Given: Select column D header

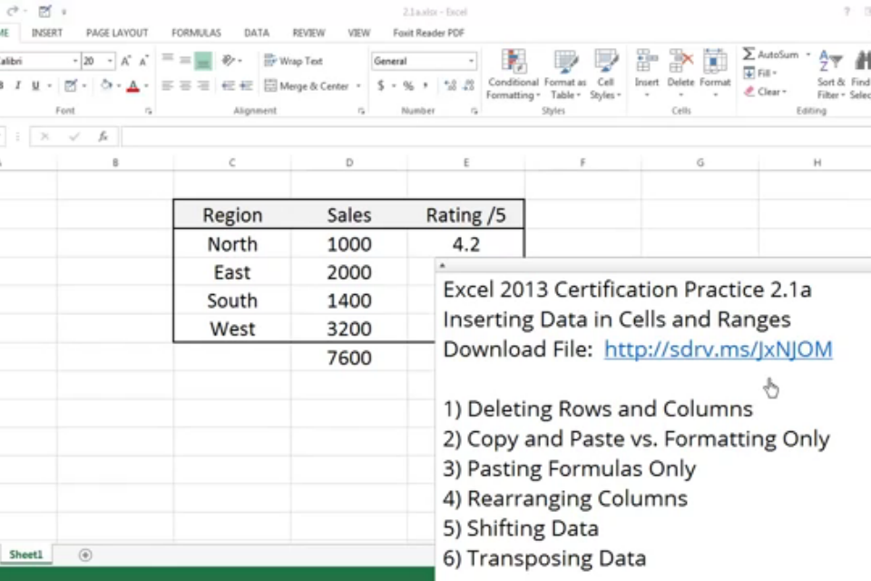Looking at the screenshot, I should pyautogui.click(x=348, y=162).
